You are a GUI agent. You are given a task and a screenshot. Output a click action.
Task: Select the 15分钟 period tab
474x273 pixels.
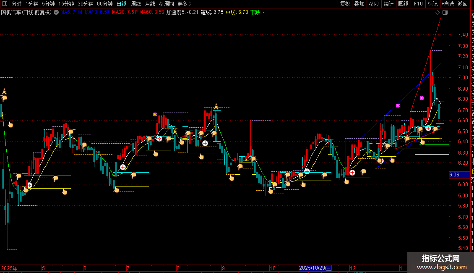pyautogui.click(x=66, y=4)
